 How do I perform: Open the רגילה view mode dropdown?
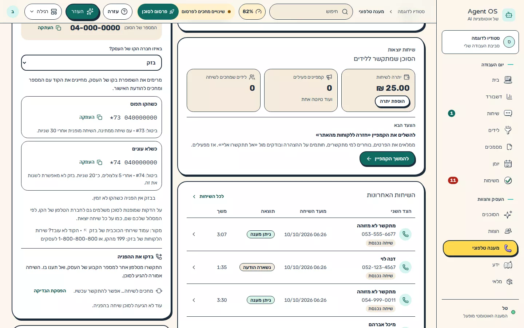(x=43, y=12)
